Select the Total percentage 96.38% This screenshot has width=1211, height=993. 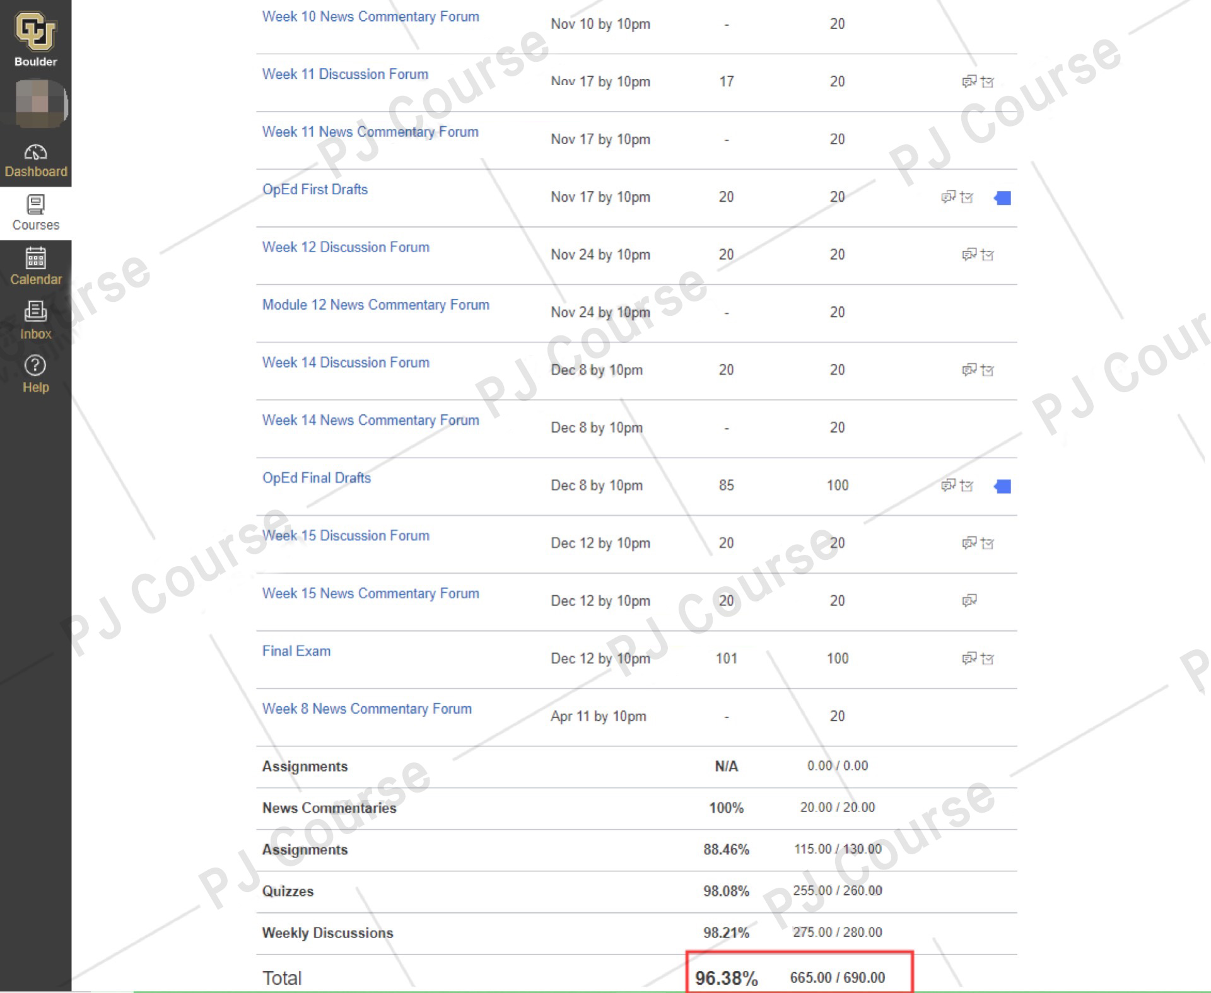726,978
